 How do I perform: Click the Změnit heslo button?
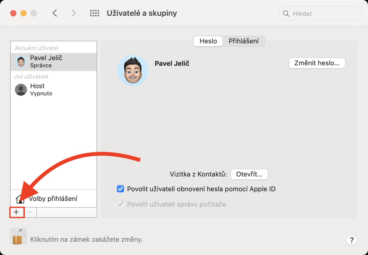317,63
